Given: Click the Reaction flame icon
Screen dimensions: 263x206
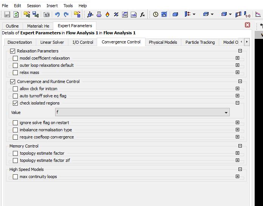Looking at the screenshot, I should point(108,14).
